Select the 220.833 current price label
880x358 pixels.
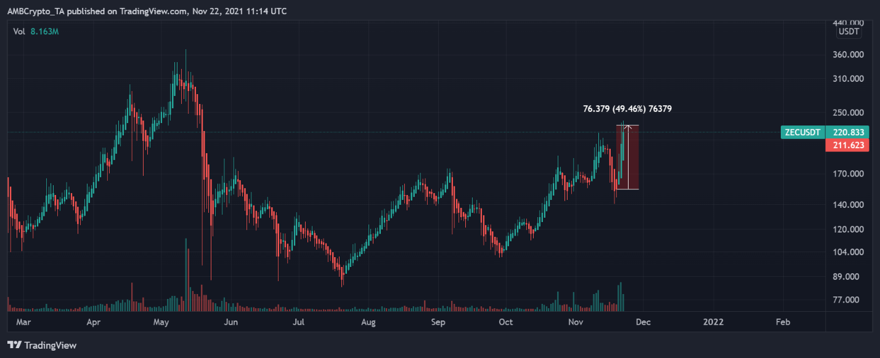(849, 132)
